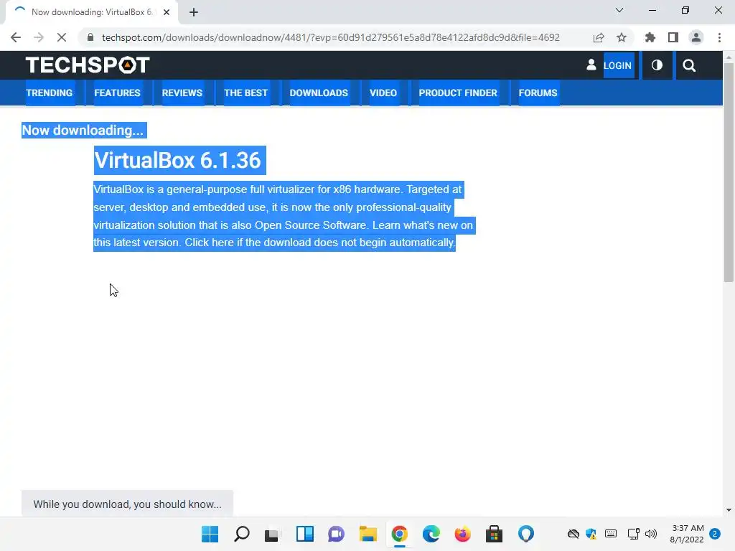
Task: Launch Firefox from the taskbar
Action: [463, 534]
